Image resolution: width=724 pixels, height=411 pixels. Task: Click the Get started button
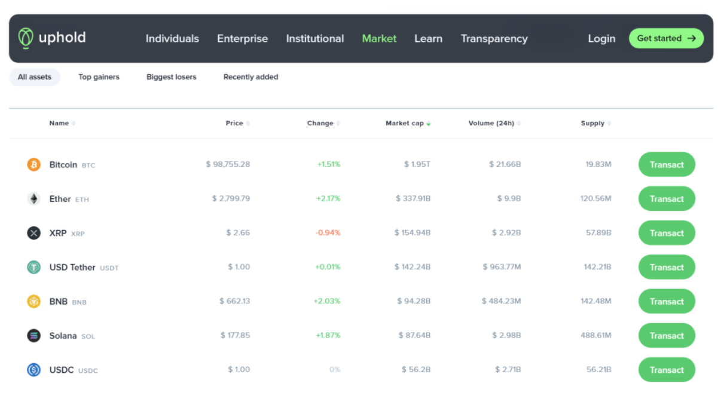[x=666, y=38]
